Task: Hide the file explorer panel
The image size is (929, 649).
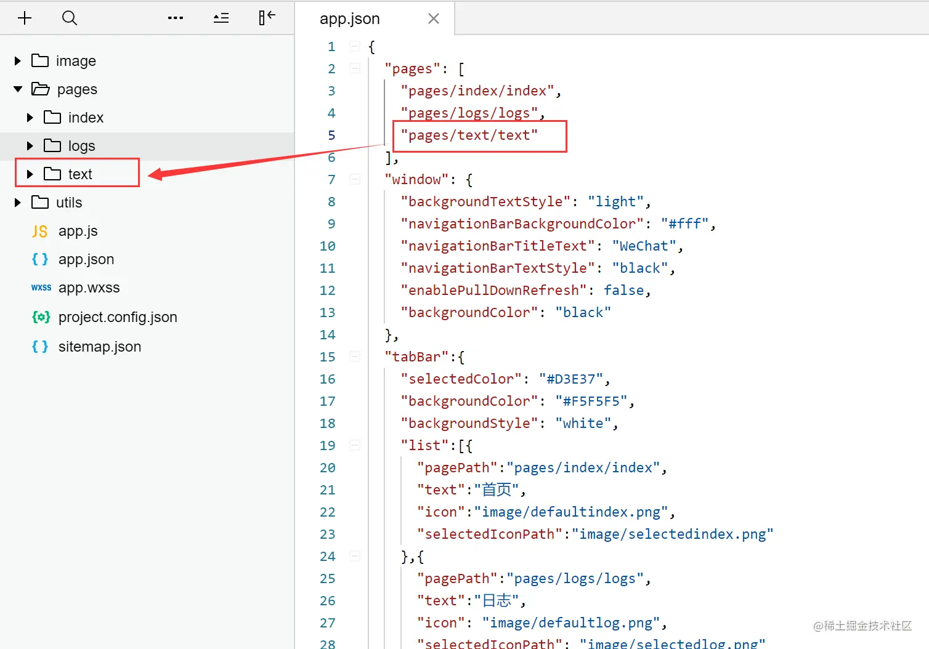Action: click(x=267, y=18)
